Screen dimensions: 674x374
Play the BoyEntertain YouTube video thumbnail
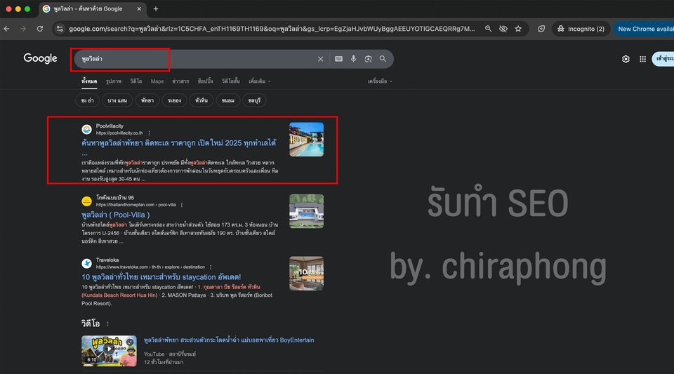point(110,351)
